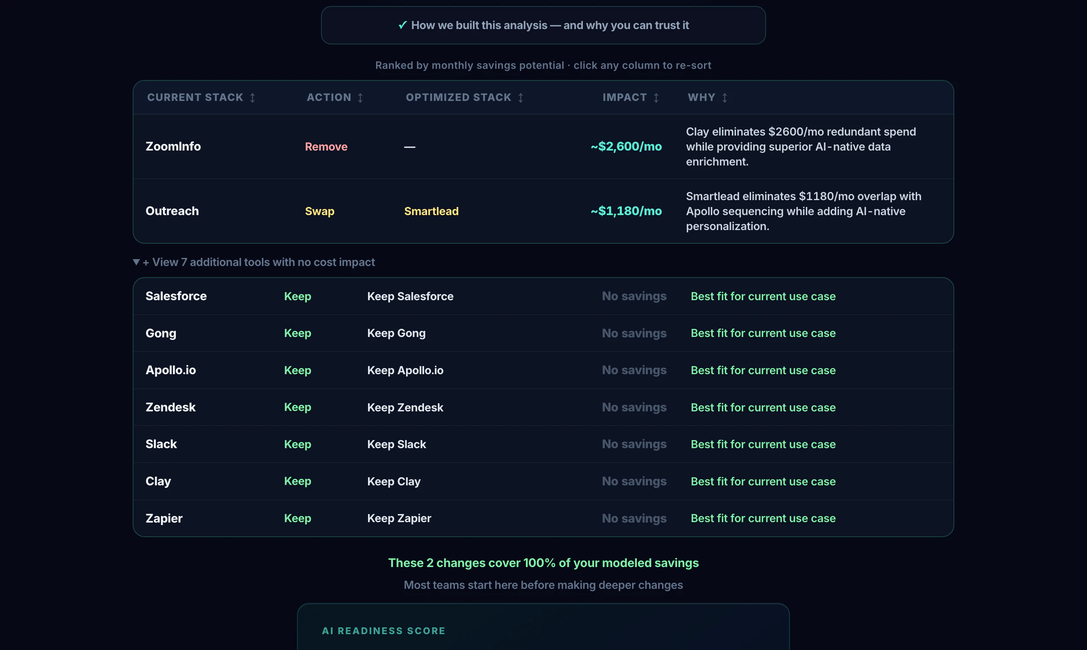This screenshot has width=1087, height=650.
Task: Click the sort arrows beside Why header
Action: 725,97
